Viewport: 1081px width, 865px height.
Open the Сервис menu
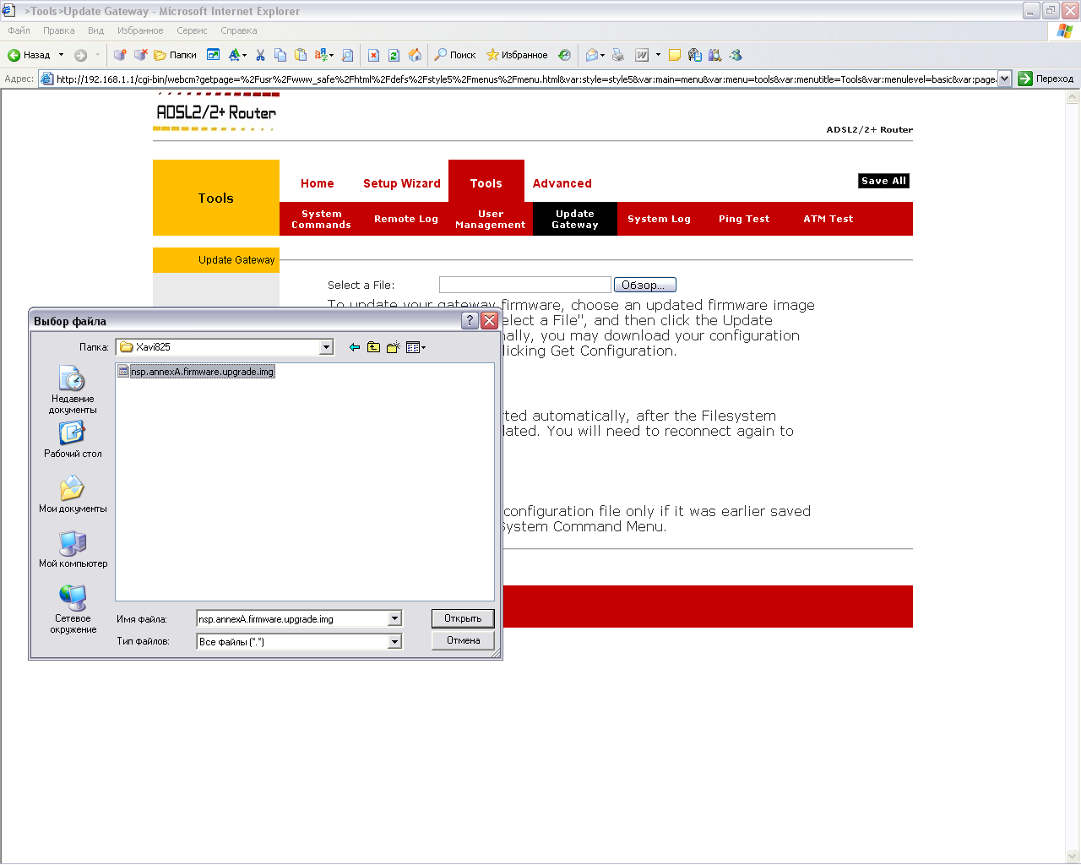click(192, 30)
